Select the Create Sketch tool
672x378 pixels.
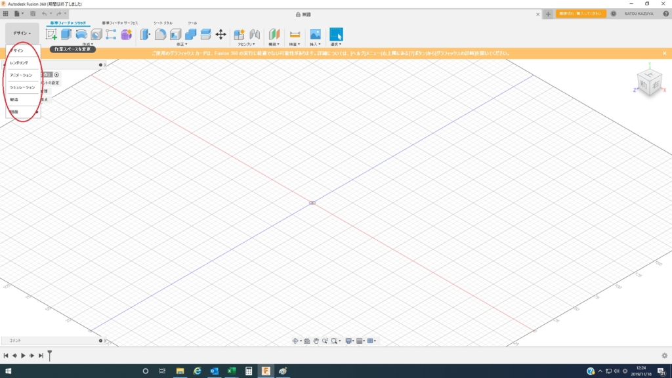click(x=51, y=34)
